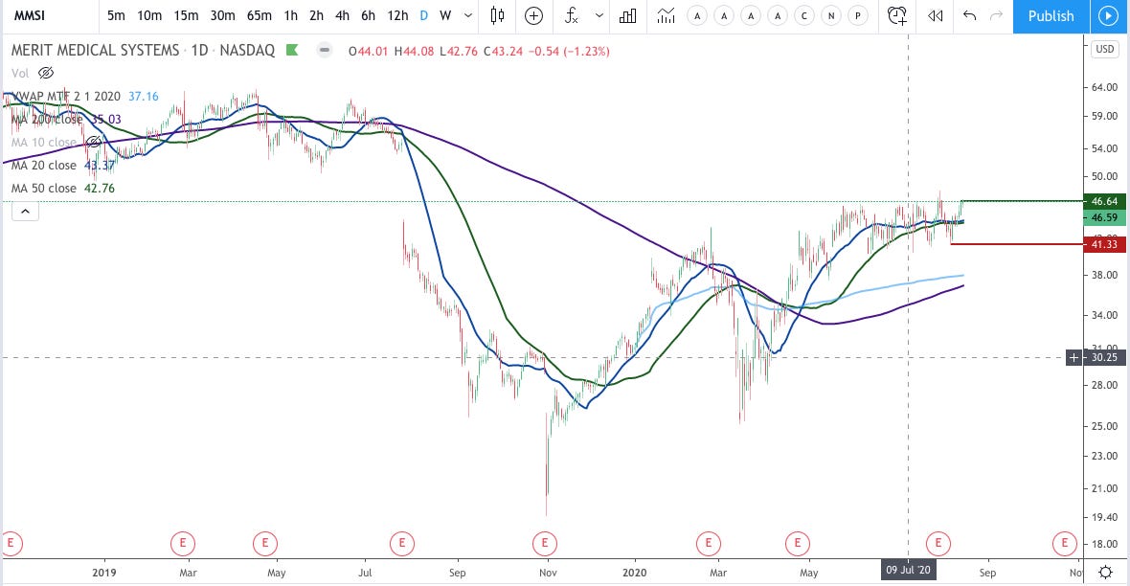
Task: Undo the last chart action
Action: pos(969,16)
